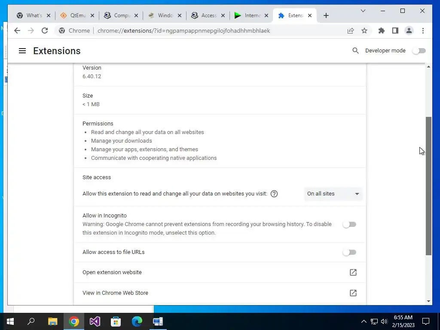440x330 pixels.
Task: Click the version number 6.40.12
Action: 92,76
